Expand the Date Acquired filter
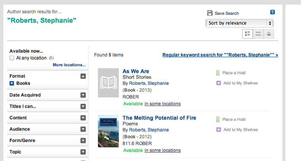Viewport: 301px width, 161px height. [x=83, y=95]
